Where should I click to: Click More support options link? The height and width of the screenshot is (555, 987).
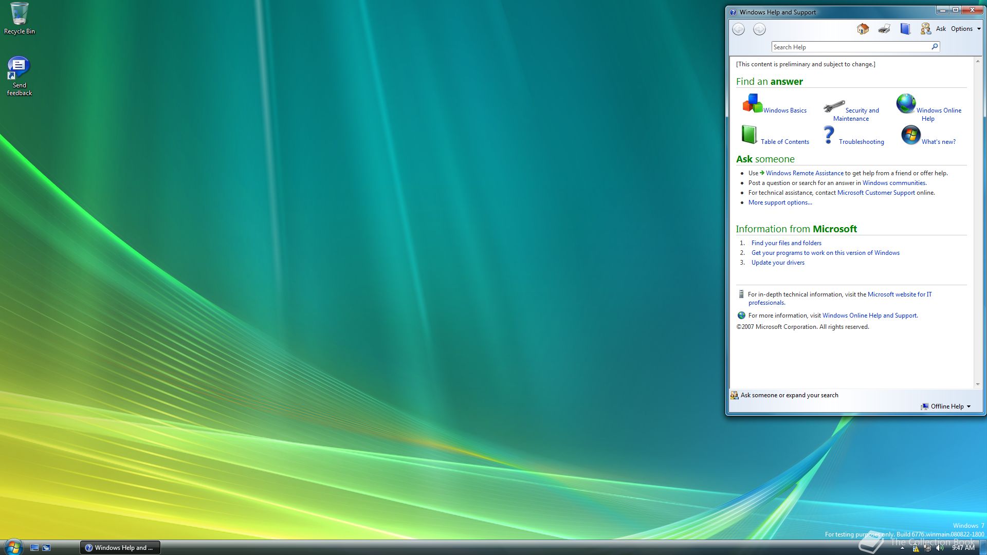point(780,202)
